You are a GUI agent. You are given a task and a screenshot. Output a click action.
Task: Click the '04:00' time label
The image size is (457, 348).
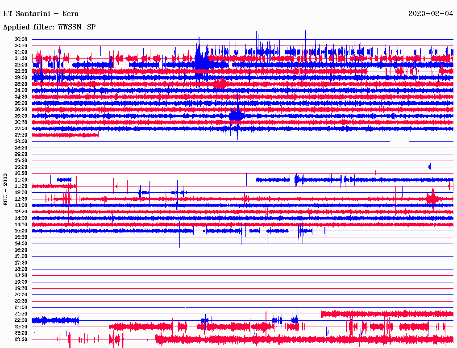click(21, 91)
